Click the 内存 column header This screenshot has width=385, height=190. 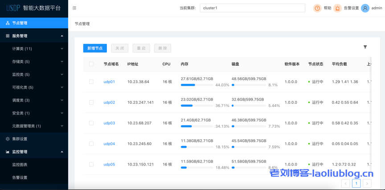pyautogui.click(x=184, y=64)
